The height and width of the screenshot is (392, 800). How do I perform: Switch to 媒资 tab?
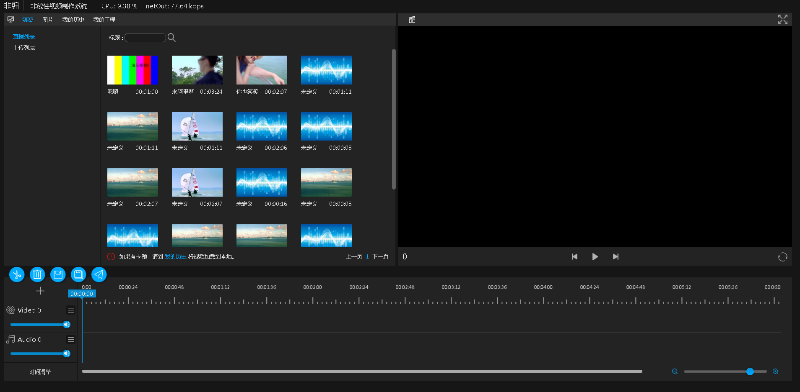[28, 20]
